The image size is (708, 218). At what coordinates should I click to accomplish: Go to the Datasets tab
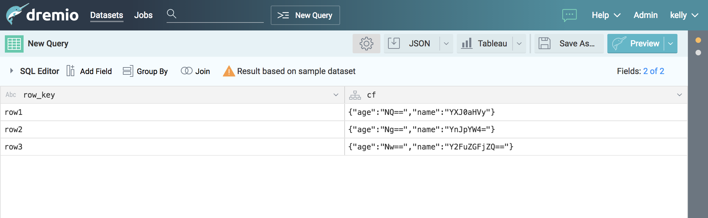(x=107, y=15)
